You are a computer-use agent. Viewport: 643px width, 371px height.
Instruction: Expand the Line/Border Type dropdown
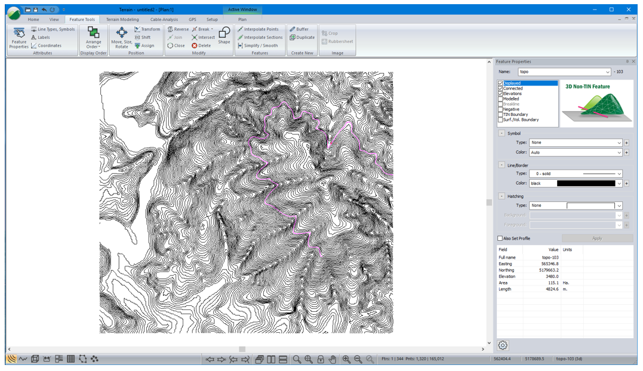pos(619,174)
